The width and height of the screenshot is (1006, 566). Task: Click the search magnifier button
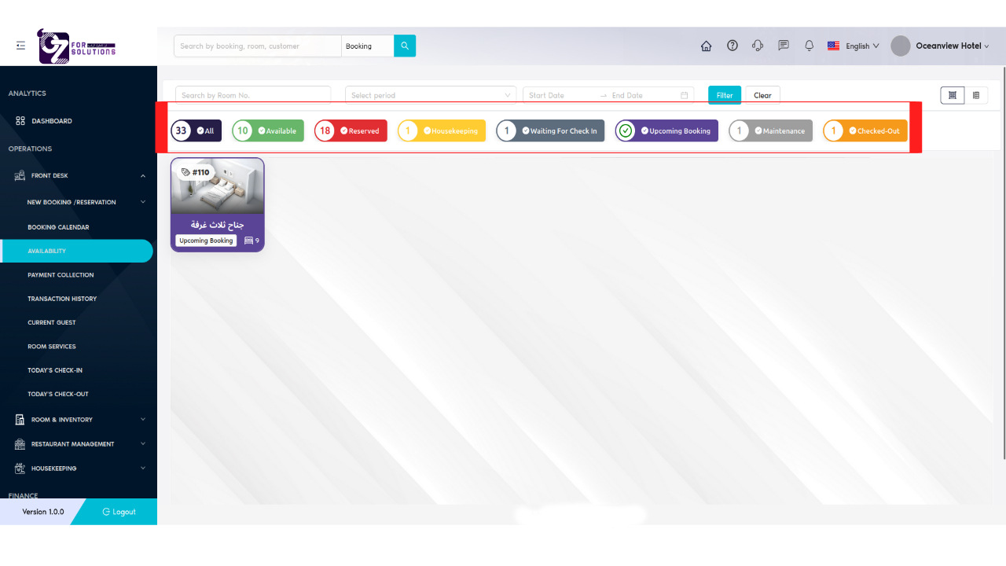coord(405,46)
